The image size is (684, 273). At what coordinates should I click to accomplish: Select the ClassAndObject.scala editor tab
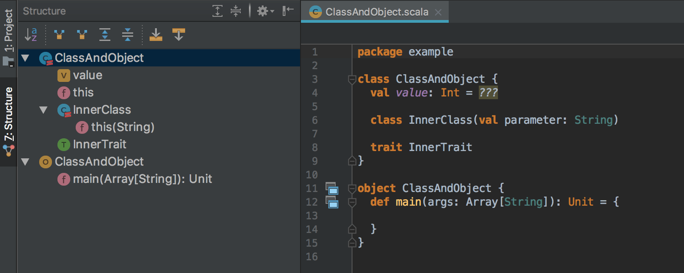374,11
